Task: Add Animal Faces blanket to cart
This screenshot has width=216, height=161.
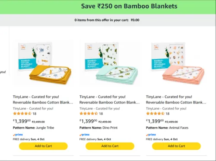Action: point(176,146)
